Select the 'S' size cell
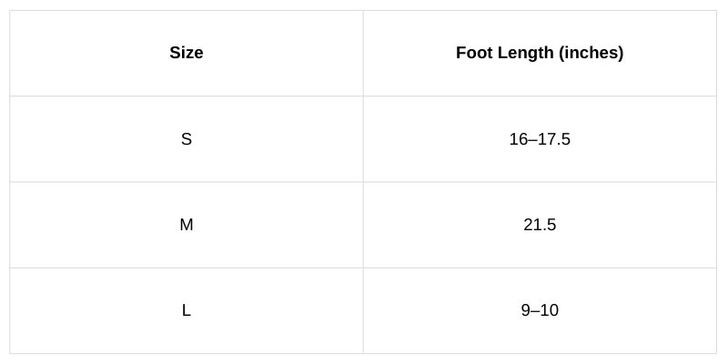728x364 pixels. (186, 139)
